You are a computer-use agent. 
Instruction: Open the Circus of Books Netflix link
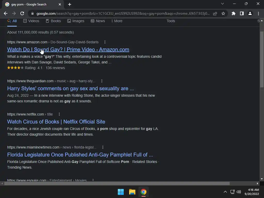56,122
